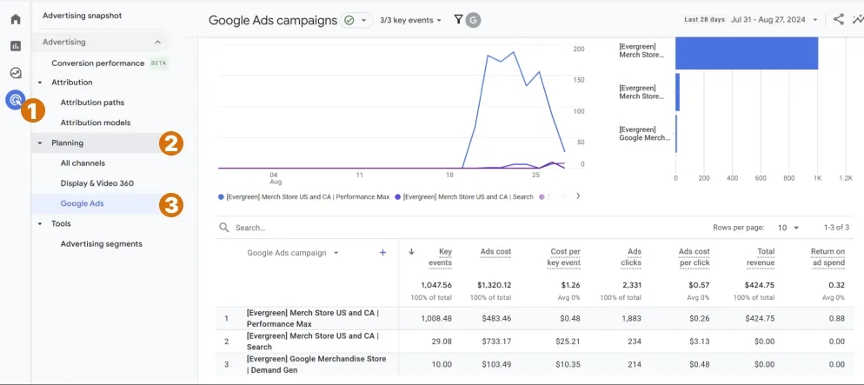Image resolution: width=864 pixels, height=385 pixels.
Task: Click the $733.17 ads cost cell
Action: pos(496,342)
